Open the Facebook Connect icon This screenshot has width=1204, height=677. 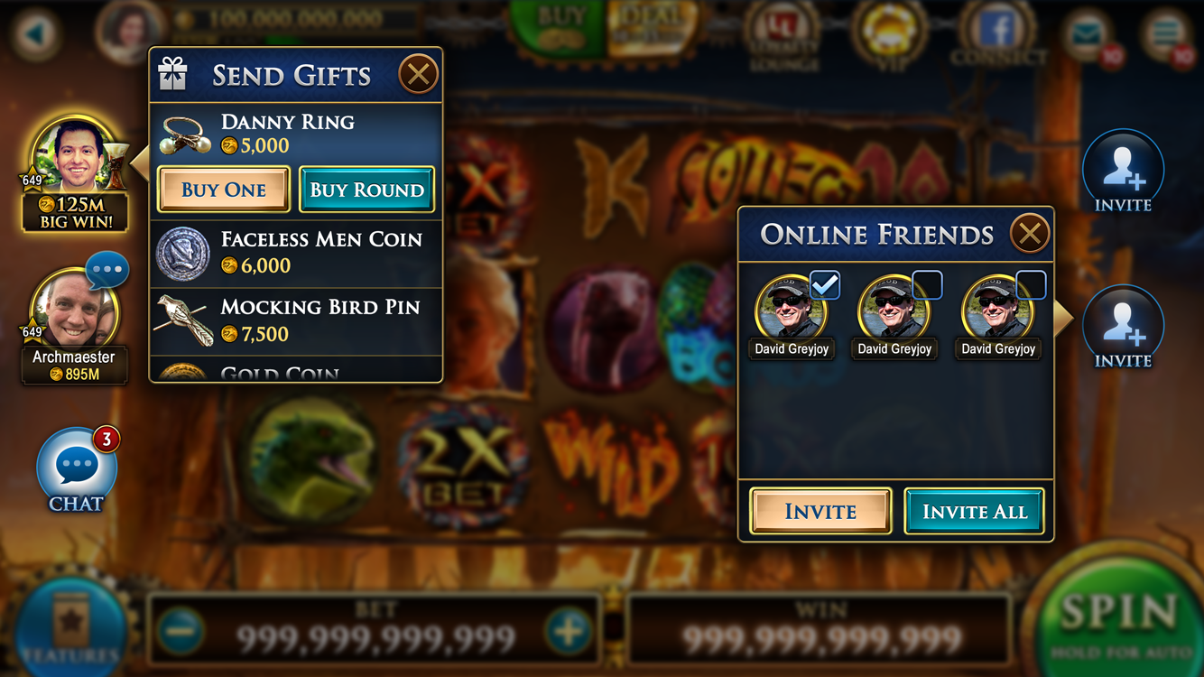click(x=998, y=33)
